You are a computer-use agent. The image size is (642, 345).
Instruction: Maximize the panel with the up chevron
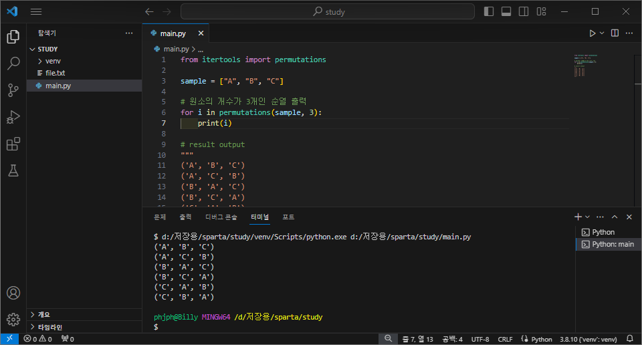(615, 217)
